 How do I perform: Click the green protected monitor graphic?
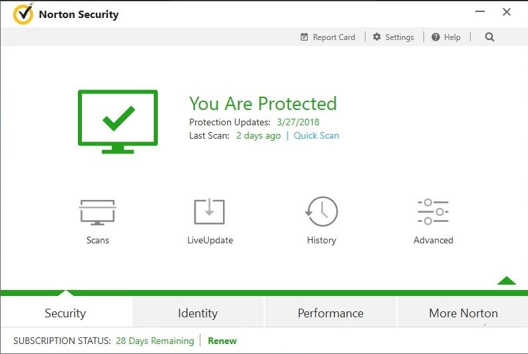point(118,122)
